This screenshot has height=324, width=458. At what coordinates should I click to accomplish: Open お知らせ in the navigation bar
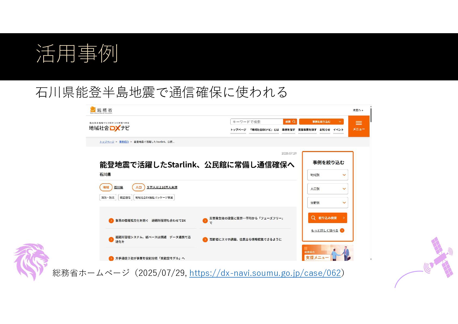325,130
